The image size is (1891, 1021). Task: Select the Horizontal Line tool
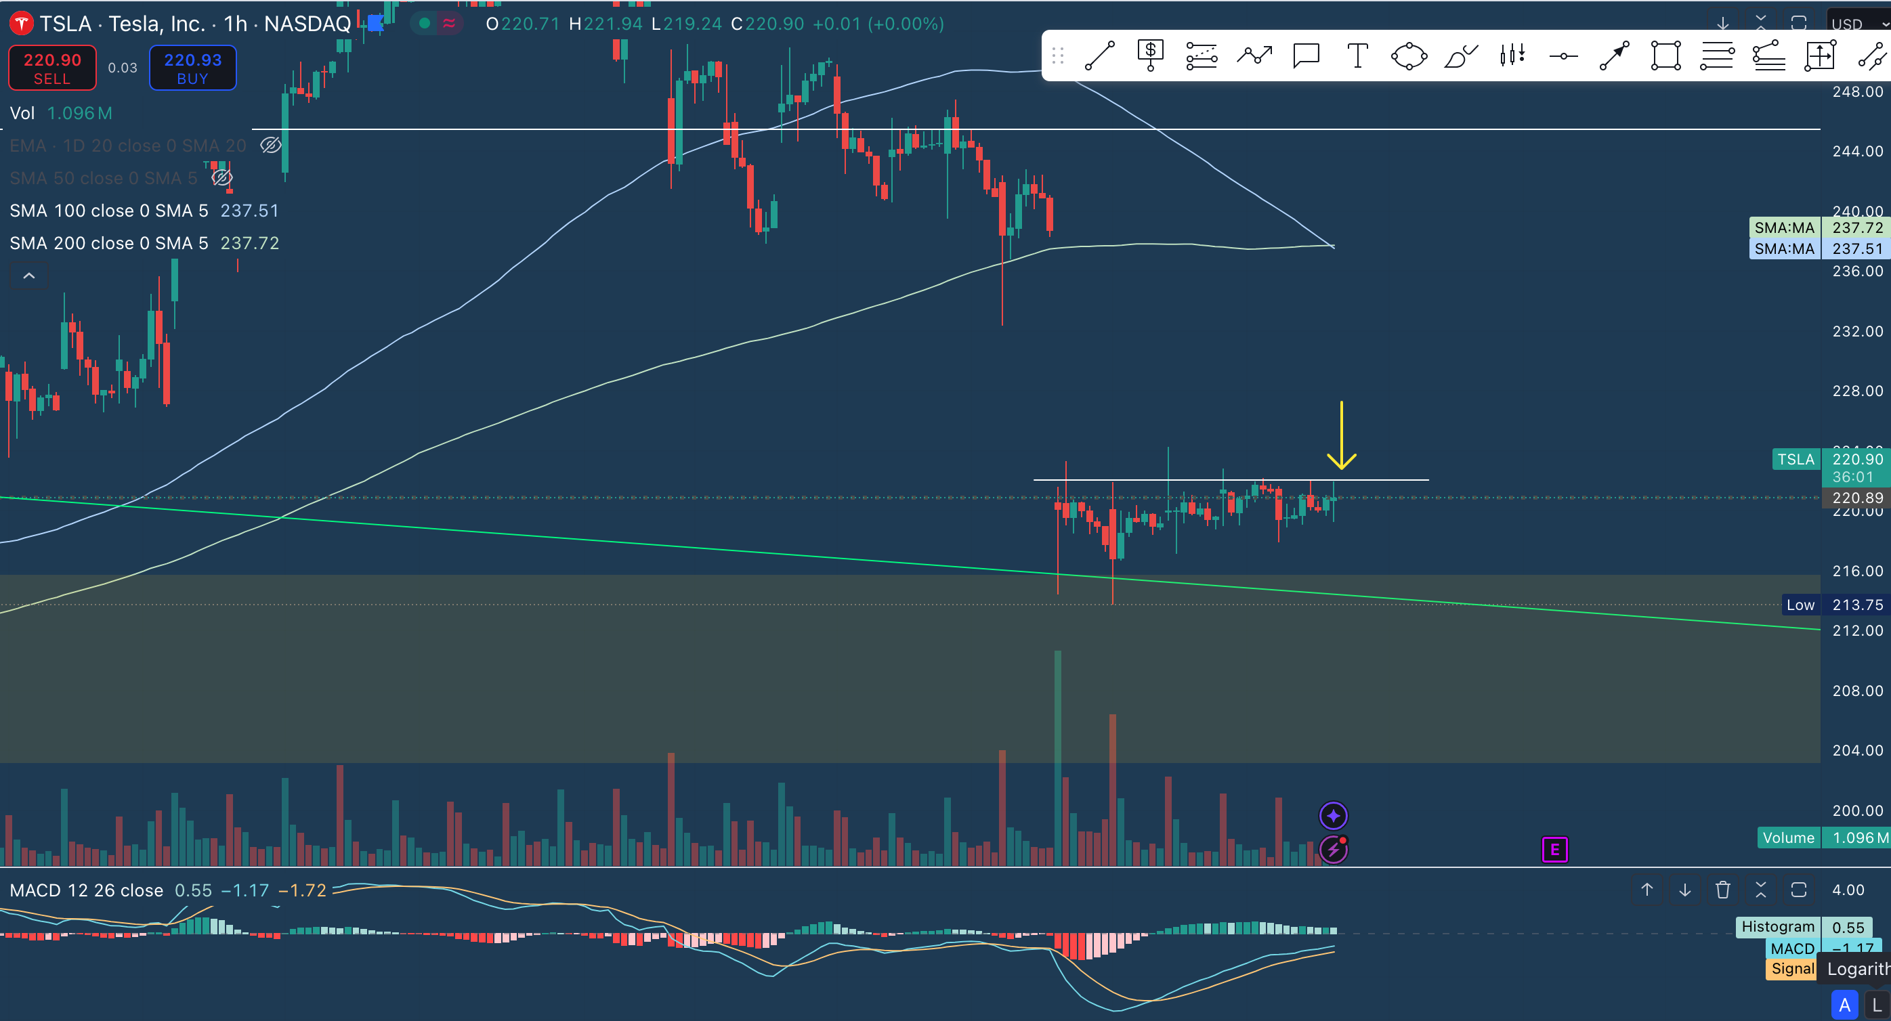pyautogui.click(x=1564, y=56)
